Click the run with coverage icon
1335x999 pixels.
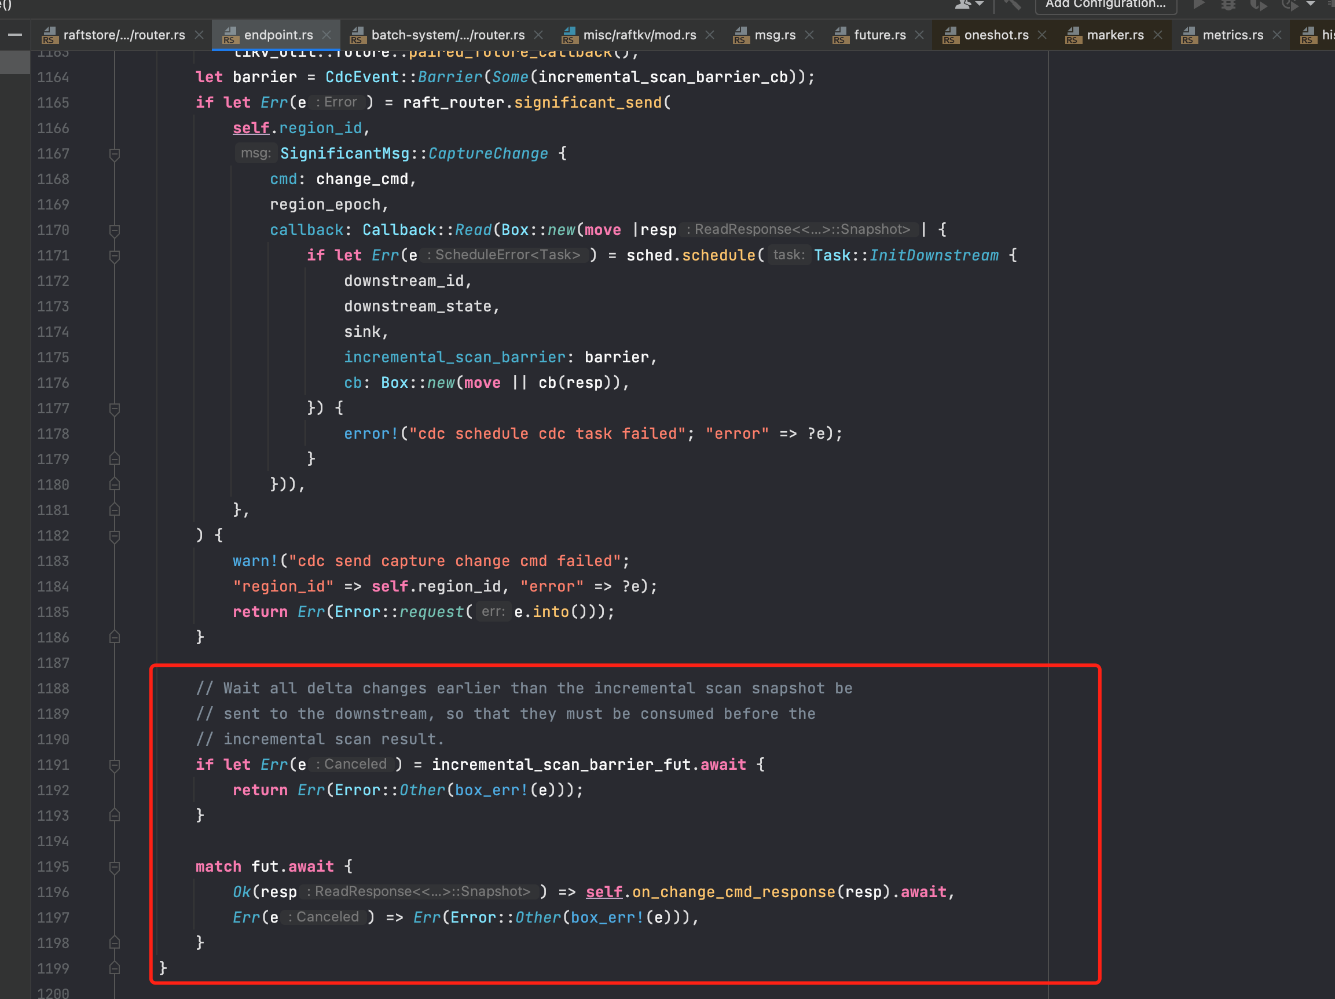tap(1259, 5)
